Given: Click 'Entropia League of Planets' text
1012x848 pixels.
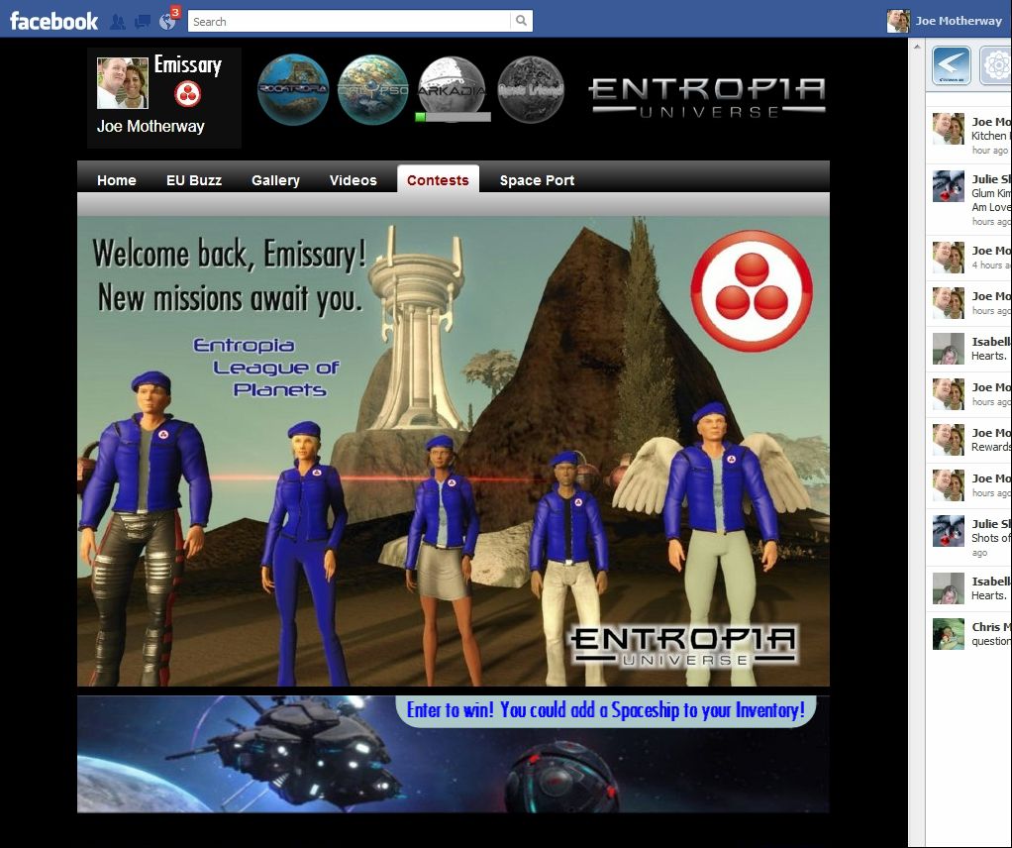Looking at the screenshot, I should [x=267, y=368].
